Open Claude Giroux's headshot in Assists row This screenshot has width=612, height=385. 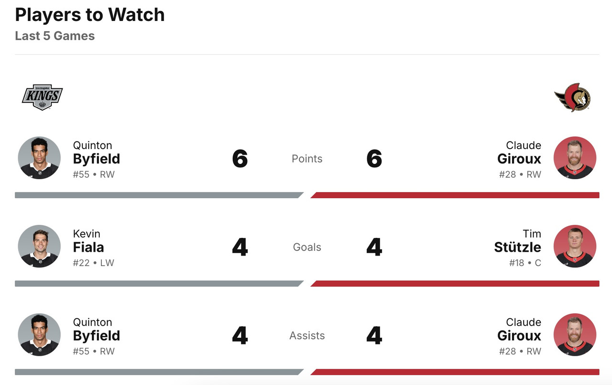click(x=575, y=335)
